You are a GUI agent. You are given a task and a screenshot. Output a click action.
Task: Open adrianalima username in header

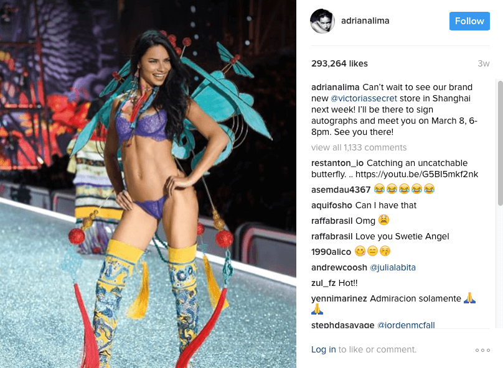point(365,21)
